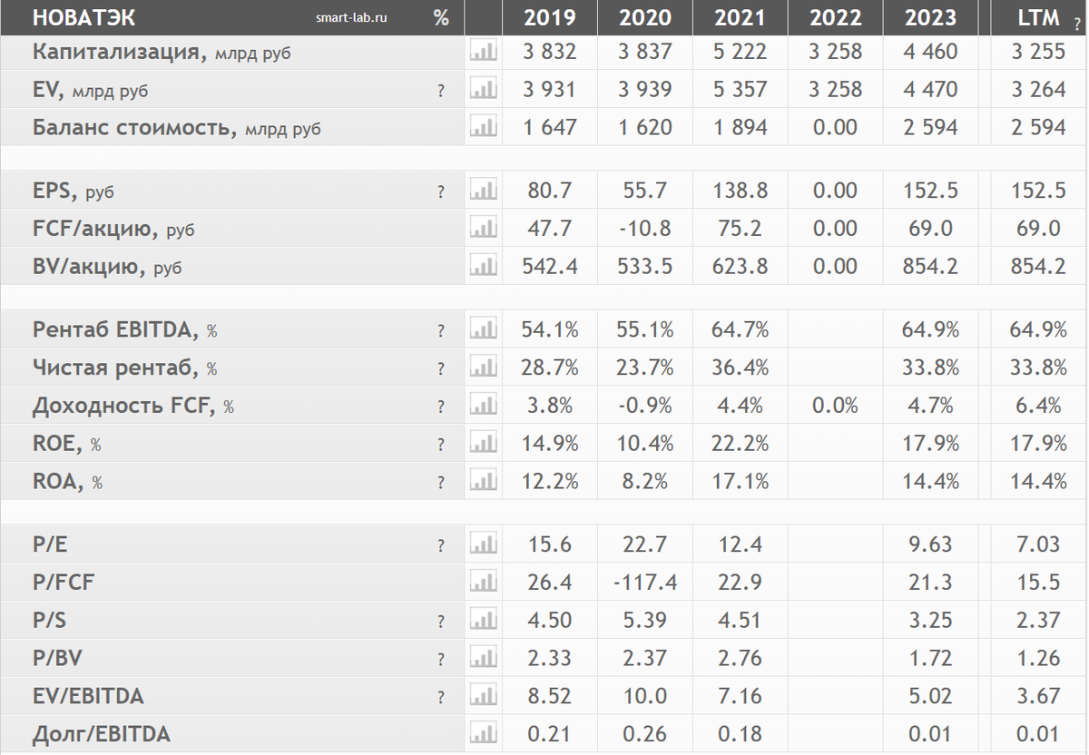Open chart icon for EPS row
This screenshot has width=1089, height=755.
(x=484, y=191)
